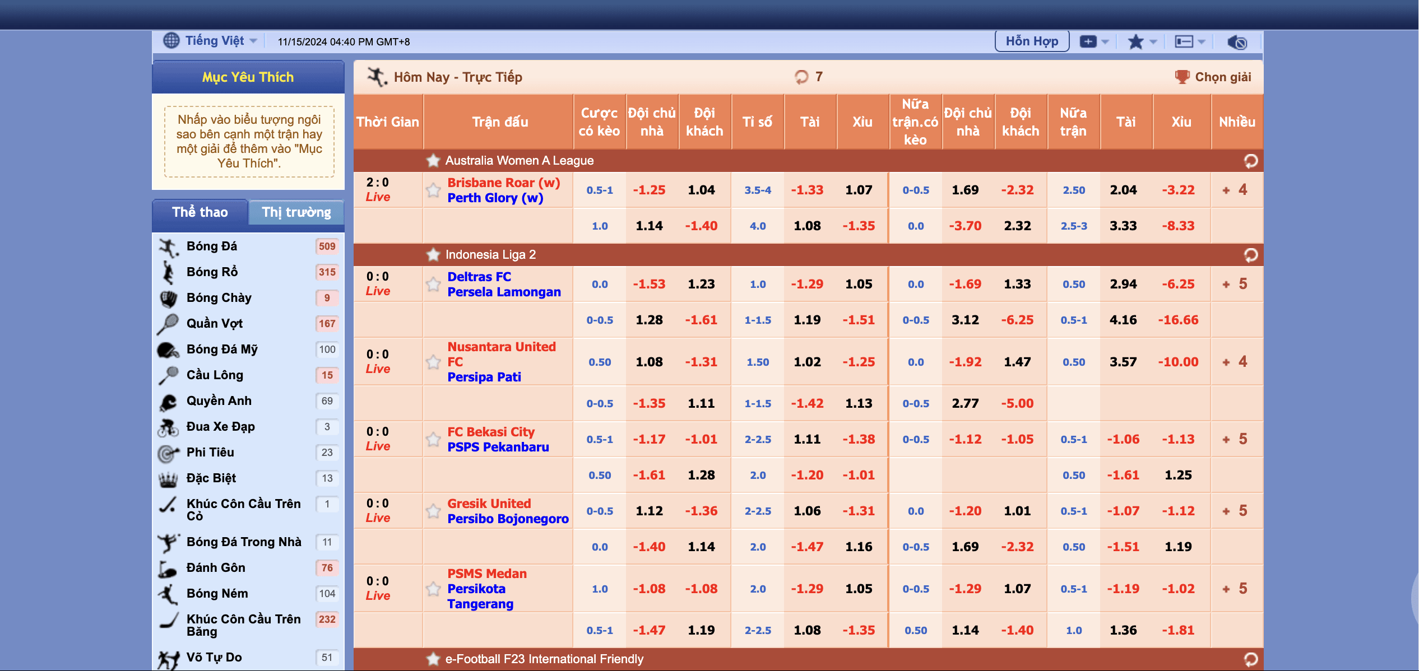The width and height of the screenshot is (1419, 671).
Task: Favorite the FC Bekasi City match star
Action: tap(433, 440)
